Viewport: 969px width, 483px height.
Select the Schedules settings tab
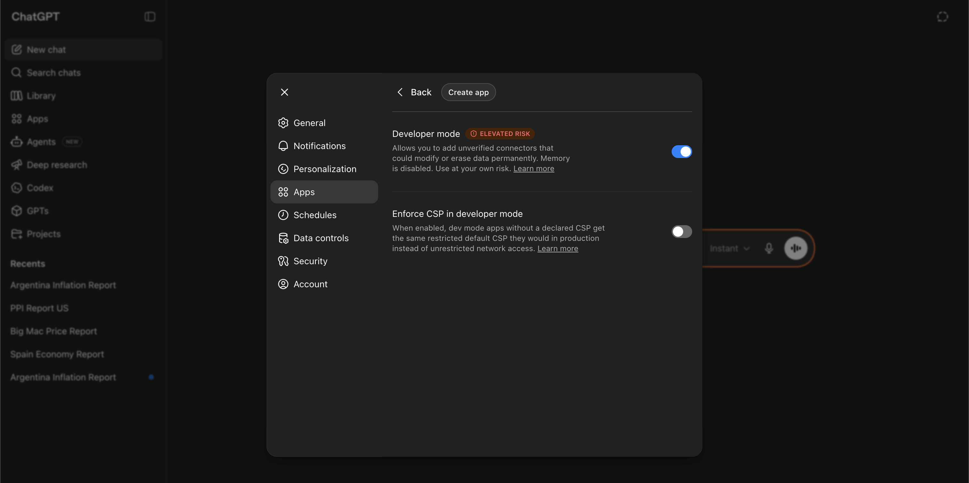(324, 215)
